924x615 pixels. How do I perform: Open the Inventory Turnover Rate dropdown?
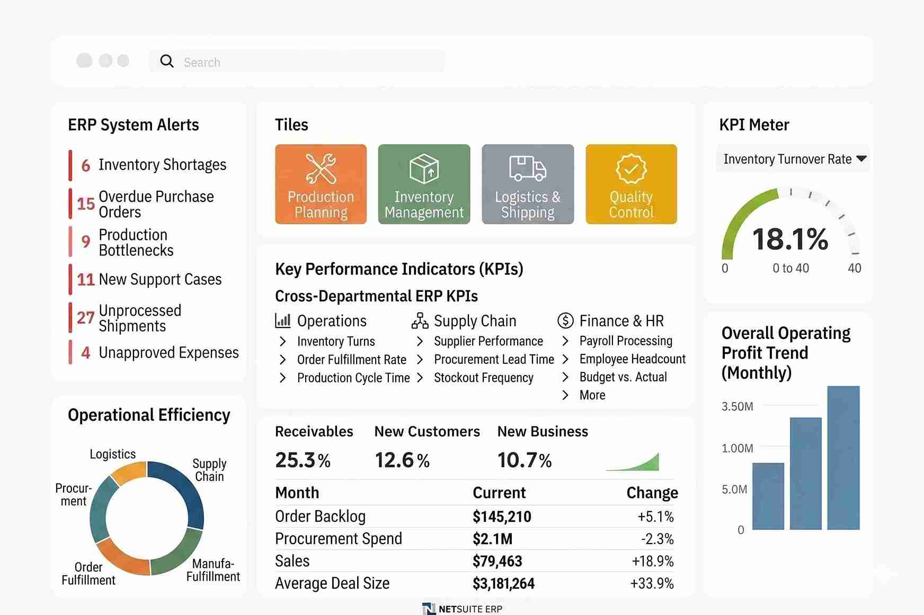[x=793, y=159]
